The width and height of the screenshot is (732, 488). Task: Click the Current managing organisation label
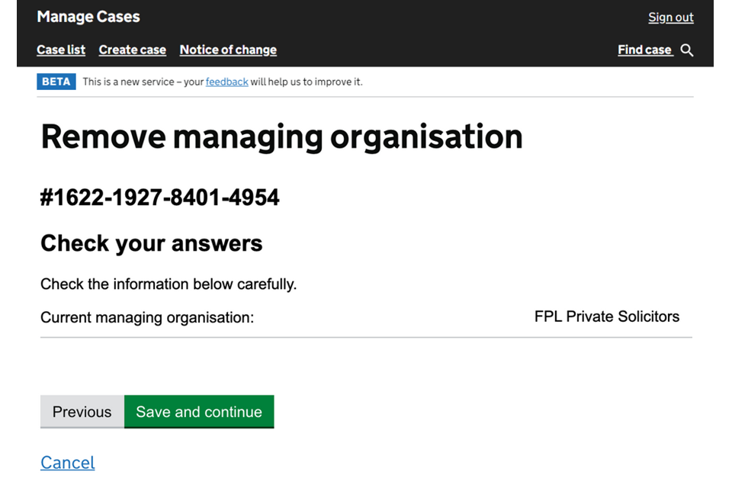pos(147,317)
